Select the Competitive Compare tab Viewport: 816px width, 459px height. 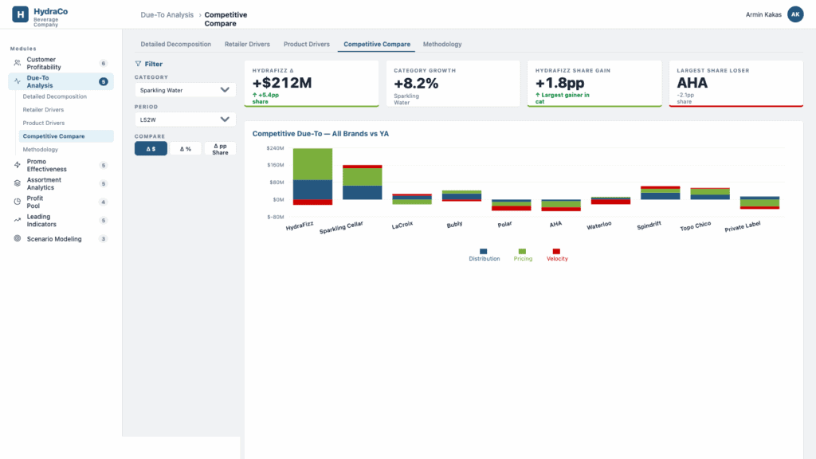coord(377,45)
